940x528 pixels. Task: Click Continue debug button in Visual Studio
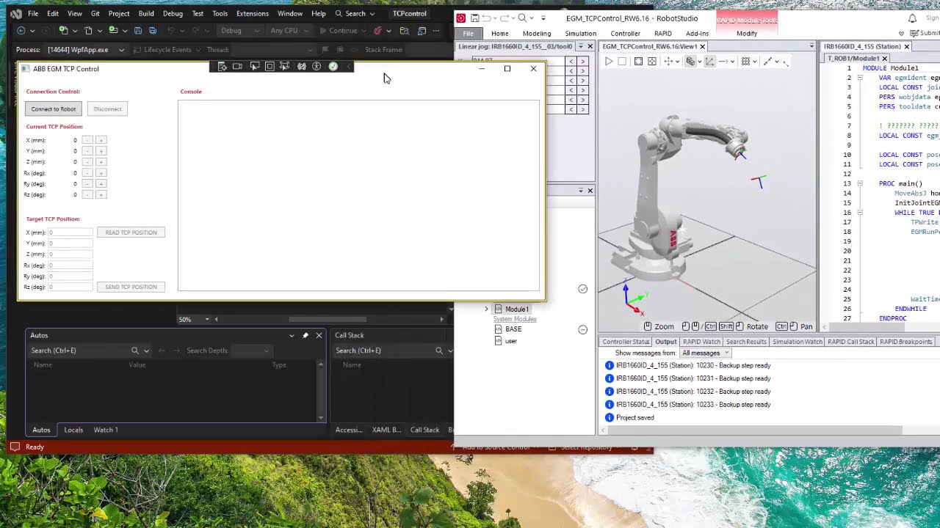point(338,31)
